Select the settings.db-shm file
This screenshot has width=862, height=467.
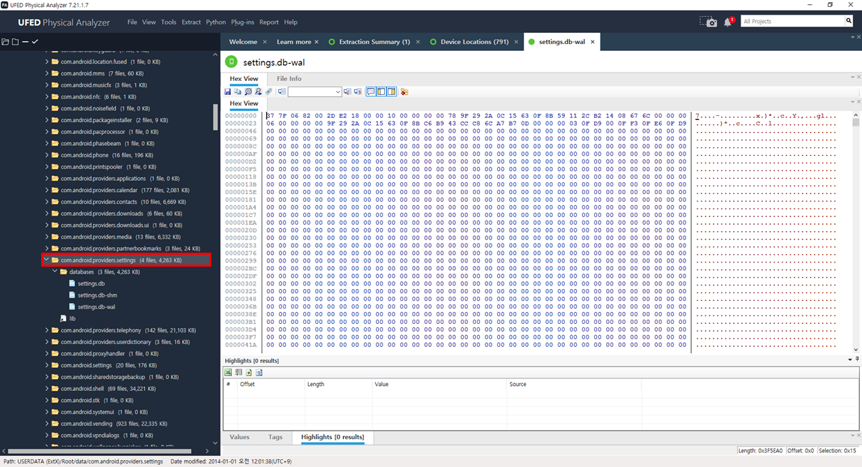pyautogui.click(x=97, y=295)
